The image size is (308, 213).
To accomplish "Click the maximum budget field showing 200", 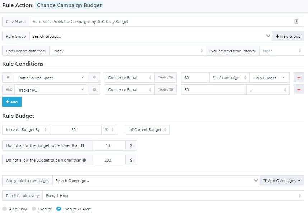I will (110, 160).
